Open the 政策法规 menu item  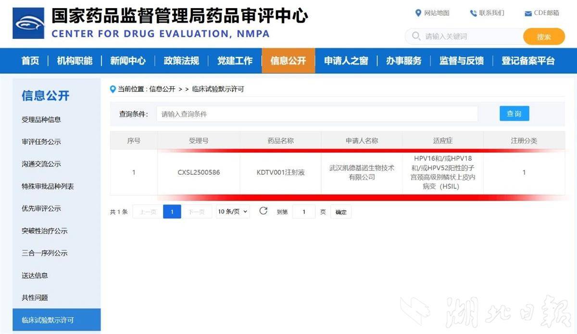181,61
